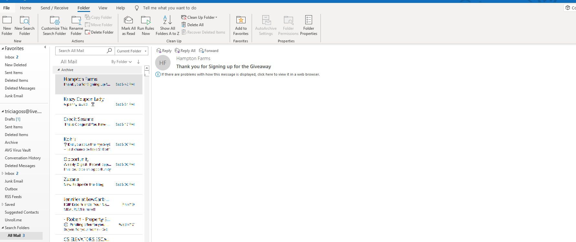Click the Copy Folder button
Screen dimensions: 576x242
pos(99,17)
